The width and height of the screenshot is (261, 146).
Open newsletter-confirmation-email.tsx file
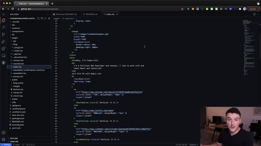click(x=29, y=70)
